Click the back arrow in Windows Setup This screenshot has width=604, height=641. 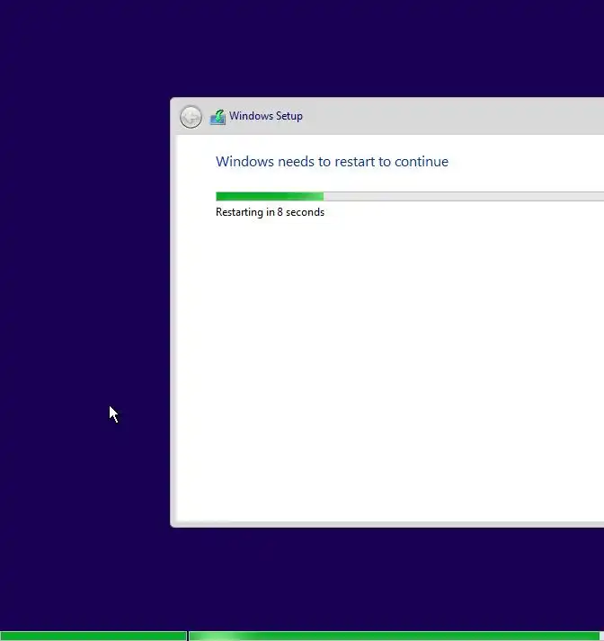coord(191,117)
